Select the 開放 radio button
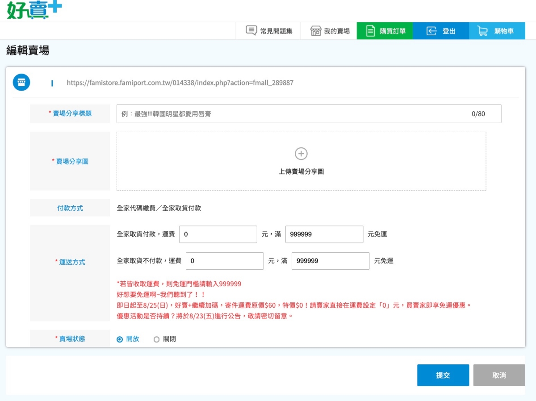The width and height of the screenshot is (536, 401). 120,339
